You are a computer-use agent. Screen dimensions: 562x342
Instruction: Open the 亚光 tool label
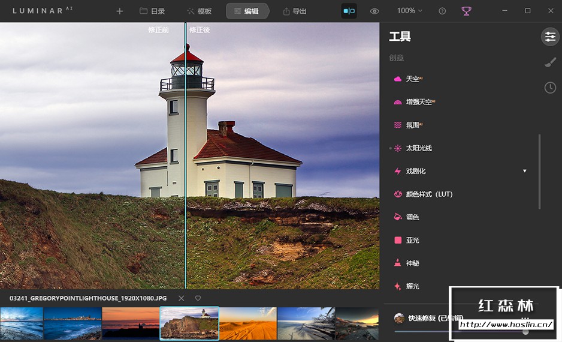(x=412, y=240)
